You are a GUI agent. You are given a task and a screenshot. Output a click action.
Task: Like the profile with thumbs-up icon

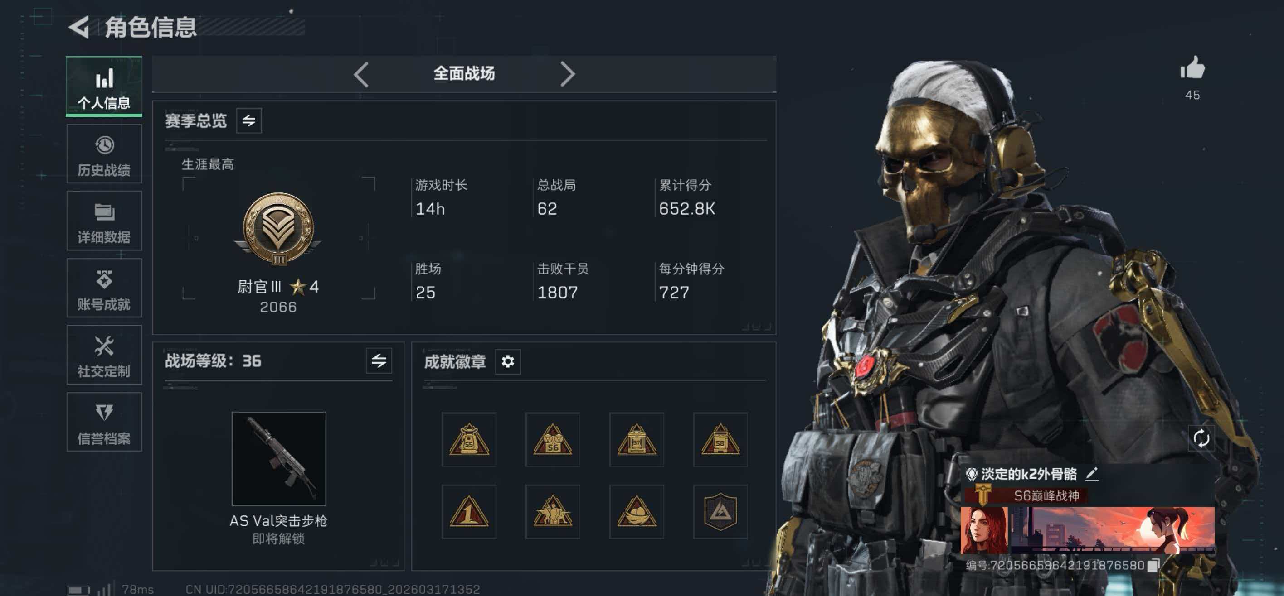click(1192, 68)
